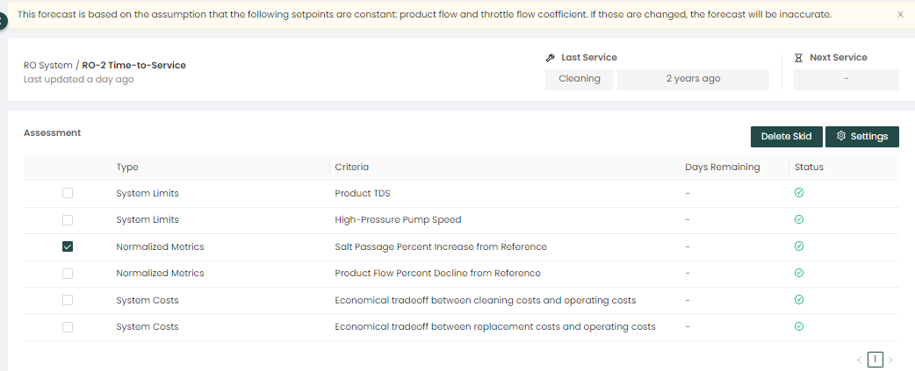Open the Settings button

pos(862,137)
